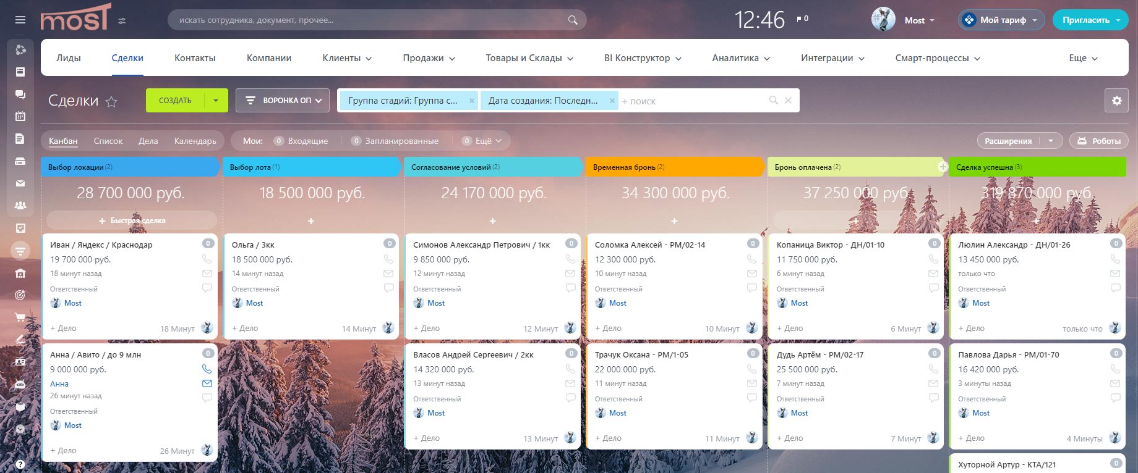This screenshot has width=1138, height=473.
Task: Open the shopping cart icon in sidebar
Action: coord(20,317)
